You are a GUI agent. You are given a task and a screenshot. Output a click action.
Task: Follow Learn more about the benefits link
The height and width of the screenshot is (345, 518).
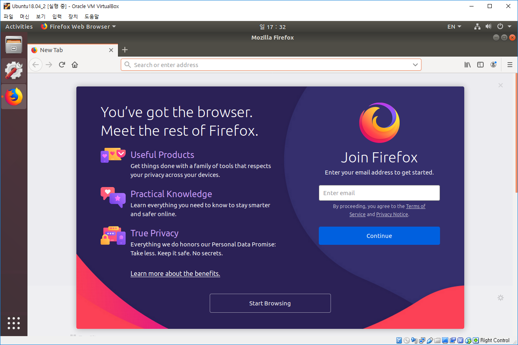175,273
